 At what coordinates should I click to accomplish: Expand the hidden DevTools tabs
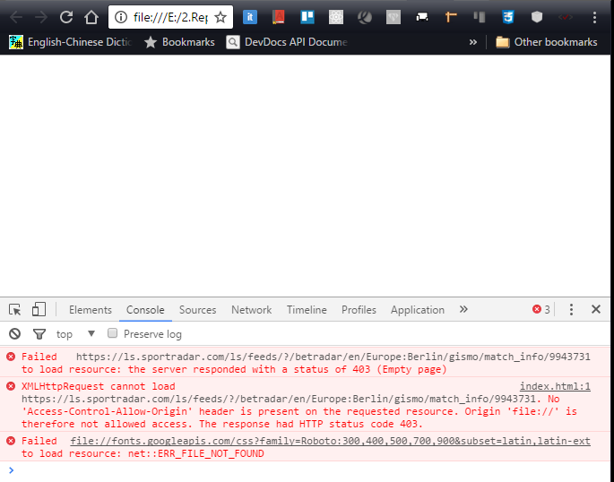click(x=463, y=310)
